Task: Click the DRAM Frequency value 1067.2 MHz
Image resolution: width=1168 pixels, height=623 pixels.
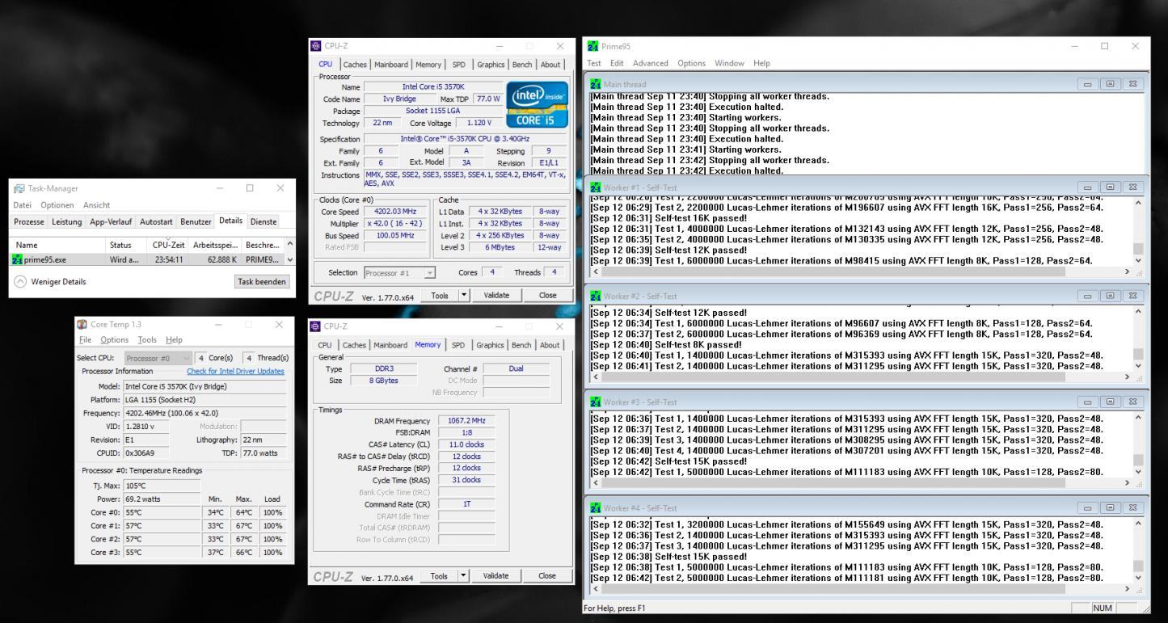Action: [465, 421]
